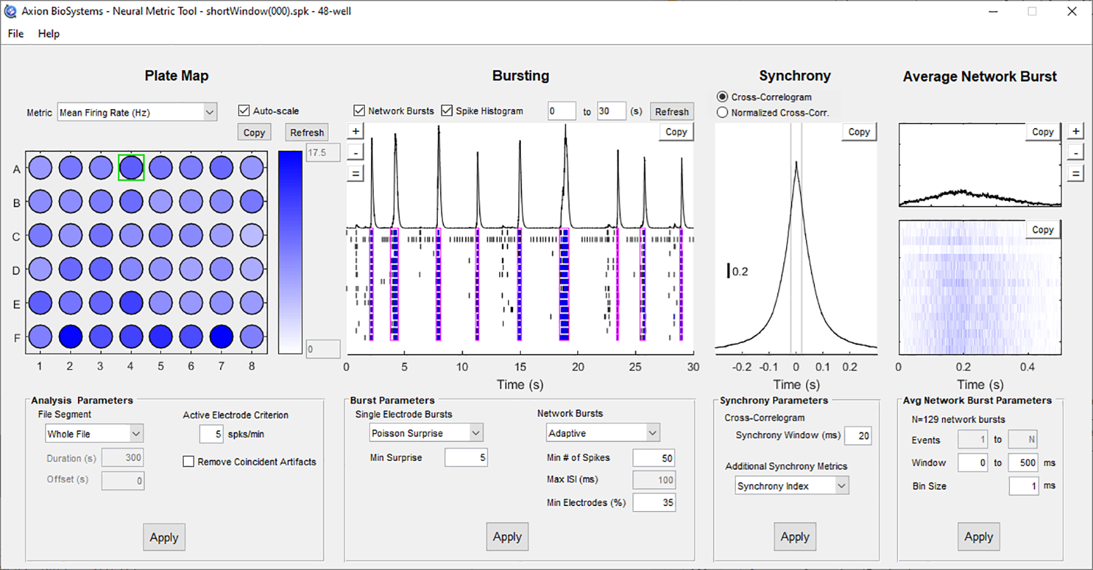Click the zoom-out icon beside the Bursting plot
The width and height of the screenshot is (1093, 570).
pyautogui.click(x=355, y=152)
